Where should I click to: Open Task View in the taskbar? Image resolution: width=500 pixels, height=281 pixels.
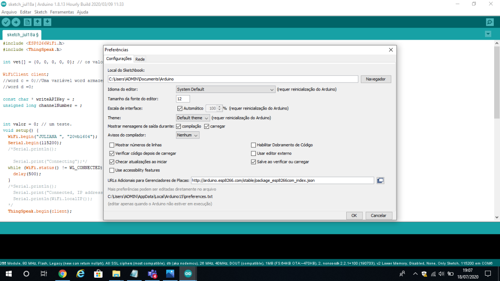44,274
